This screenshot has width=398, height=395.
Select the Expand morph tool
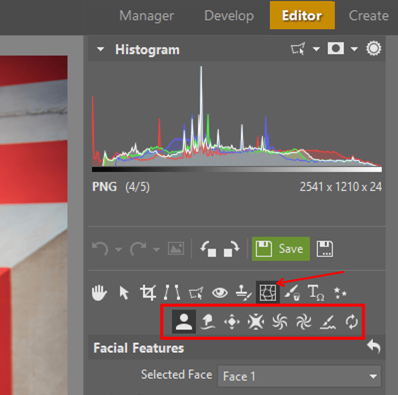point(232,322)
